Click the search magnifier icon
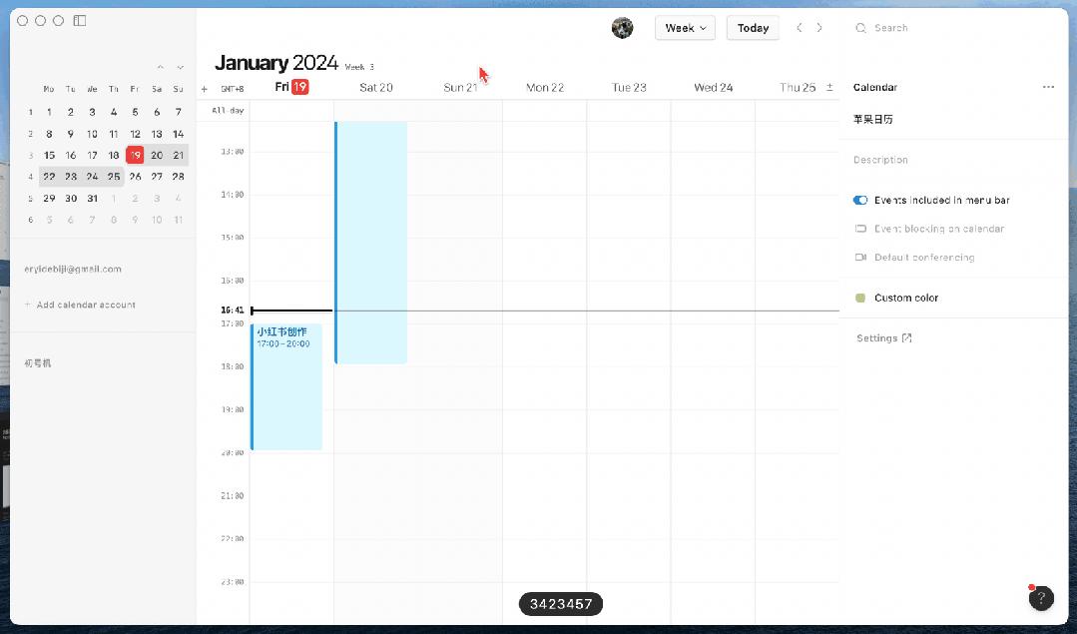The height and width of the screenshot is (634, 1077). [860, 27]
